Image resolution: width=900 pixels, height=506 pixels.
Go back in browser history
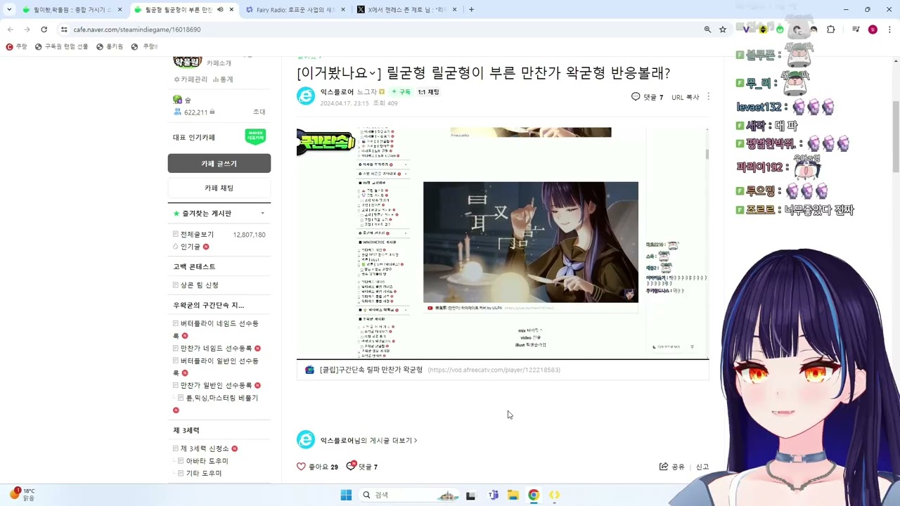pyautogui.click(x=10, y=30)
